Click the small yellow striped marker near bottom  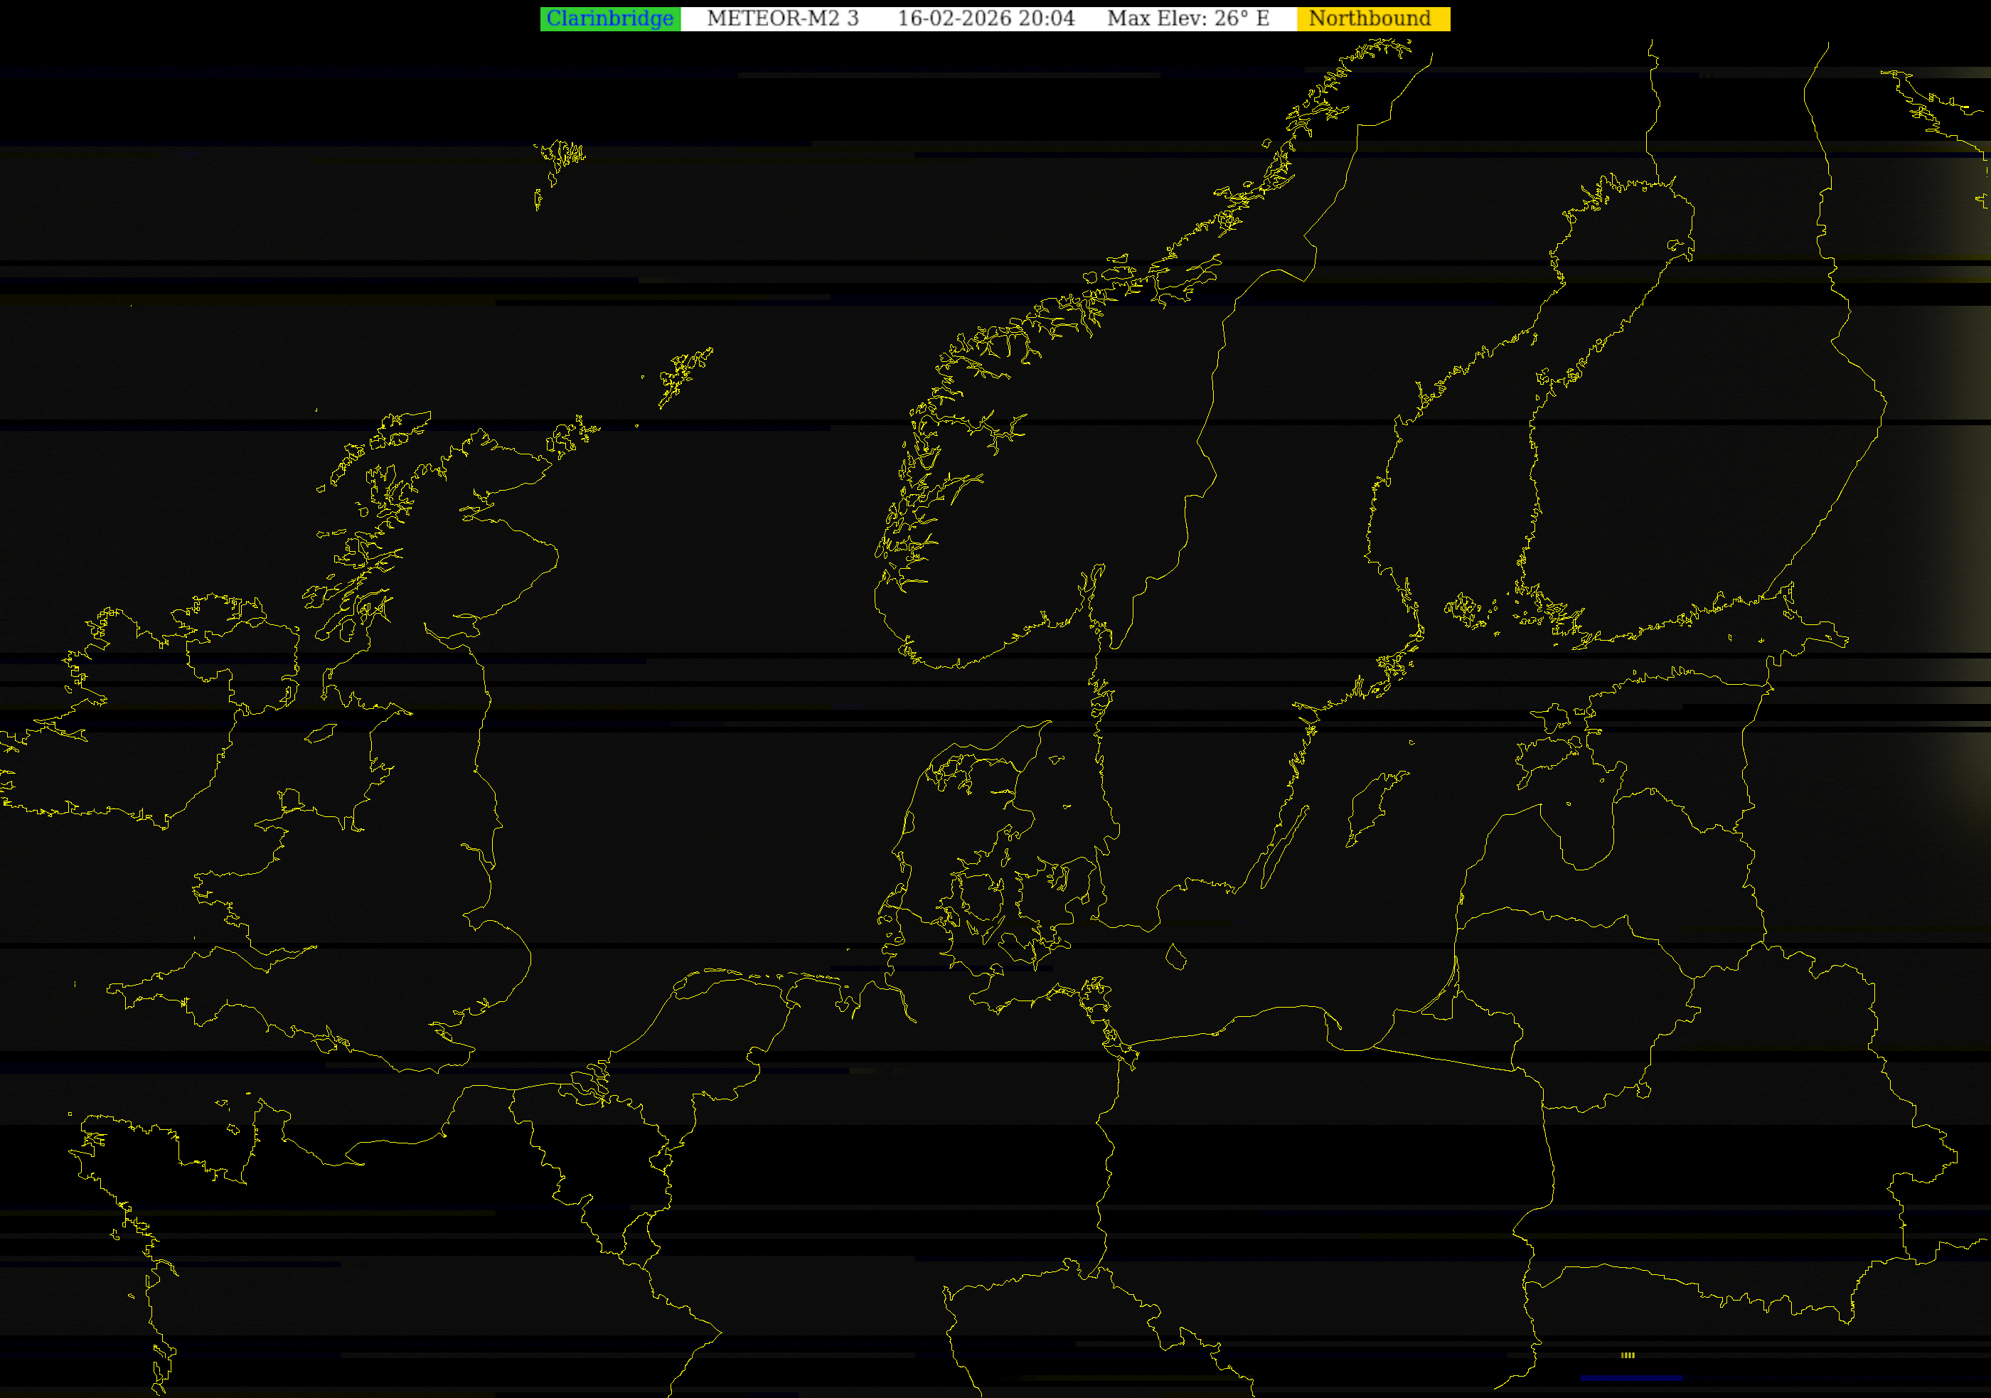(1628, 1355)
